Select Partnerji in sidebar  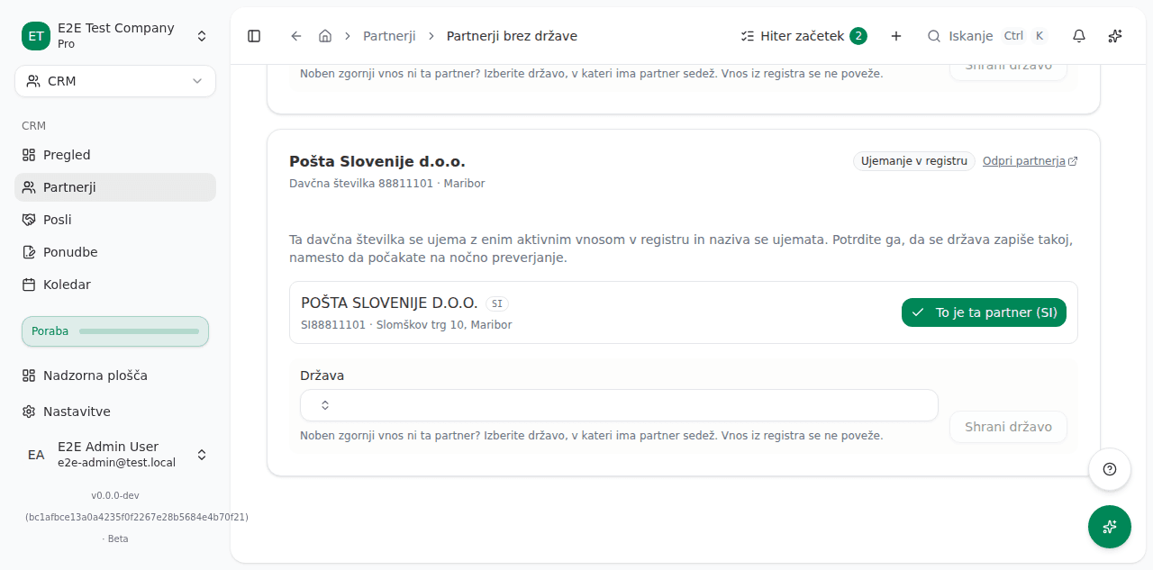(115, 187)
